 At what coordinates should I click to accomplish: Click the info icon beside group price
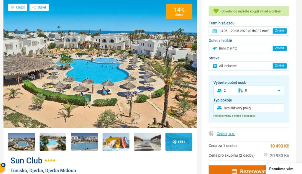(266, 155)
